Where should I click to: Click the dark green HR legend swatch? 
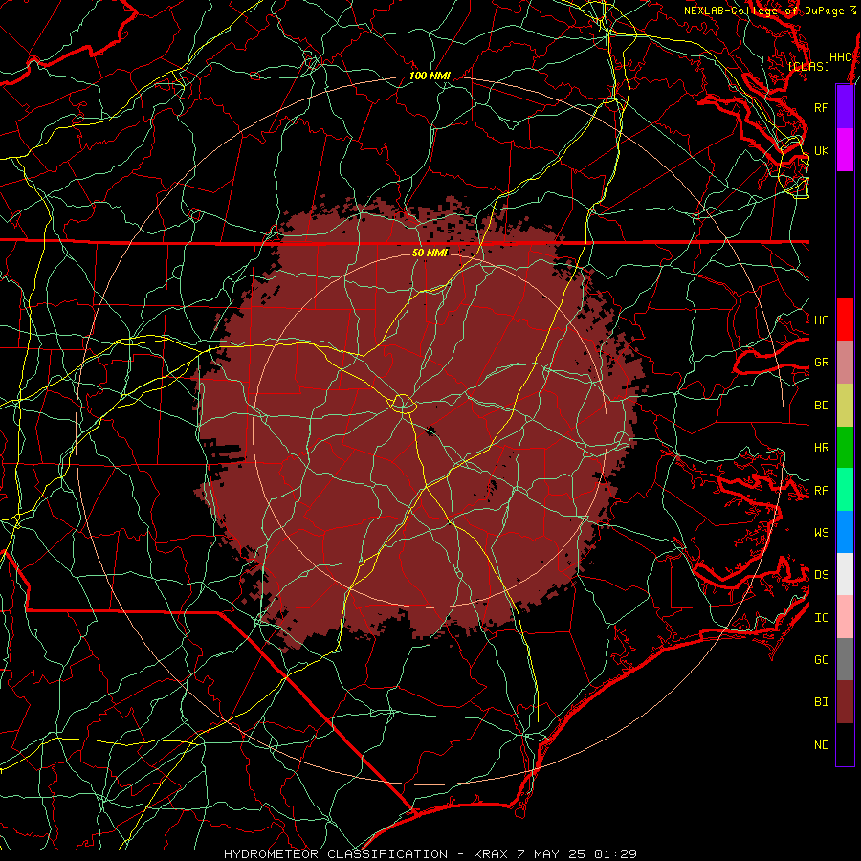pyautogui.click(x=845, y=447)
